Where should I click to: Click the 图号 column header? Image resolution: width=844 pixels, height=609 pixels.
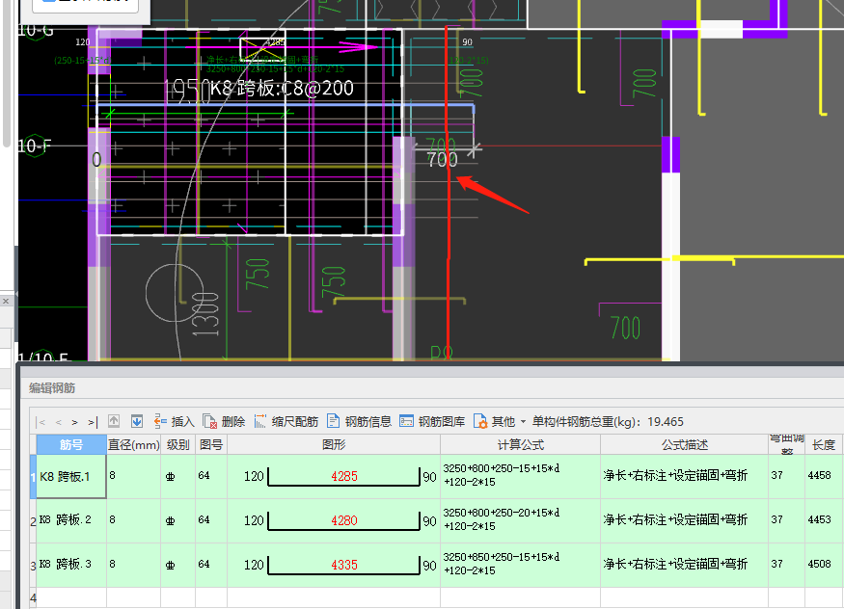211,444
